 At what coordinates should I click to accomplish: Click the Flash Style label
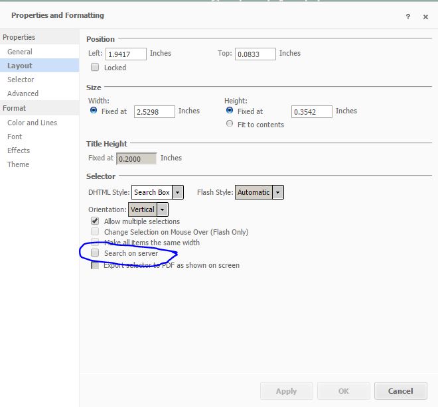click(215, 192)
